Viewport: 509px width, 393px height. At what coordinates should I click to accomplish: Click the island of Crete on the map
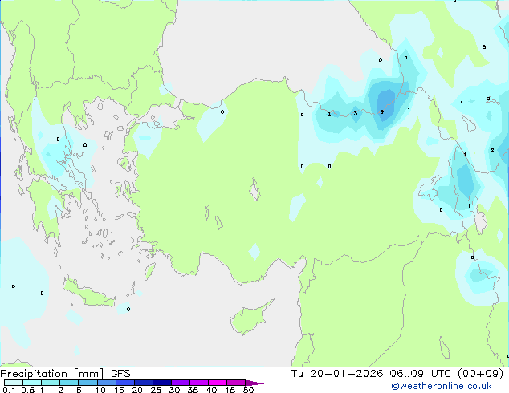(88, 294)
